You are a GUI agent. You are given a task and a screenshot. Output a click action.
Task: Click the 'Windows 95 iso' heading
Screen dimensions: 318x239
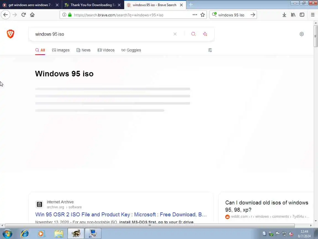(64, 74)
